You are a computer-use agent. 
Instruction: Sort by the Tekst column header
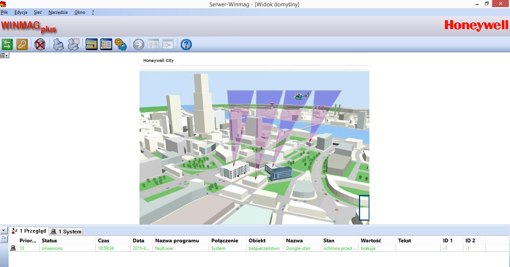[x=418, y=240]
